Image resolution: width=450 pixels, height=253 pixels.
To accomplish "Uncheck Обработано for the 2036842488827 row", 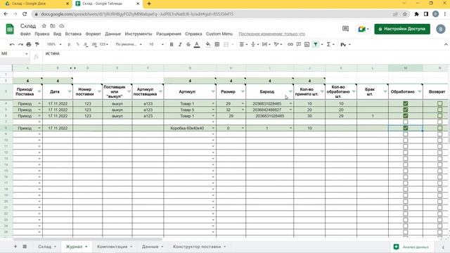I will [406, 110].
